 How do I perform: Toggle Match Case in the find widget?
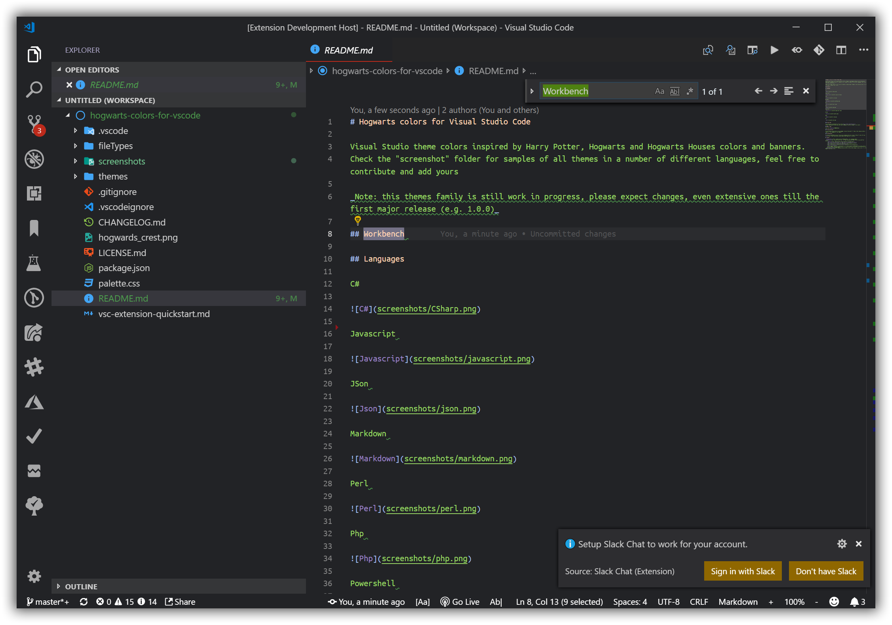tap(659, 91)
